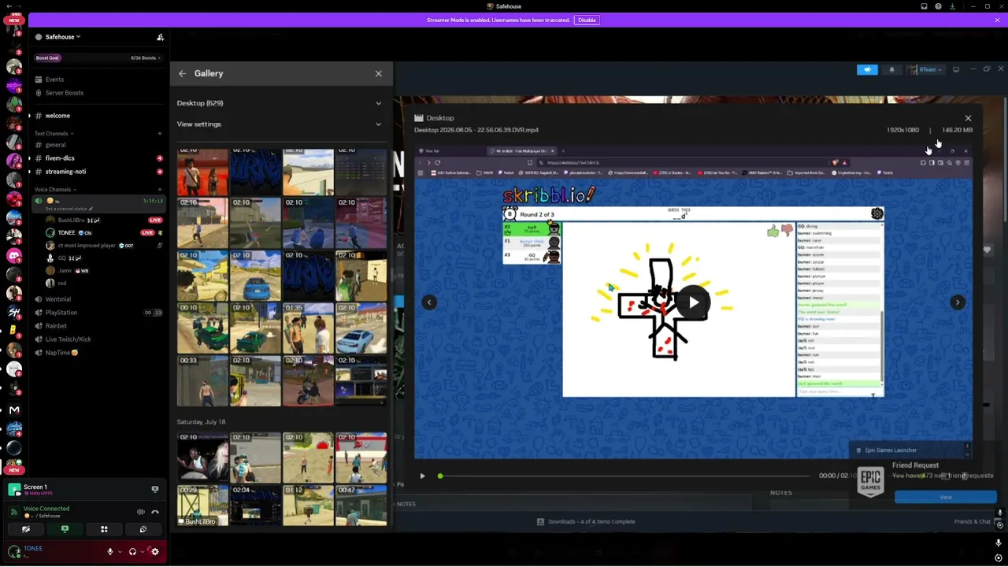The height and width of the screenshot is (567, 1008).
Task: Collapse the Voice Channels category
Action: tap(55, 190)
